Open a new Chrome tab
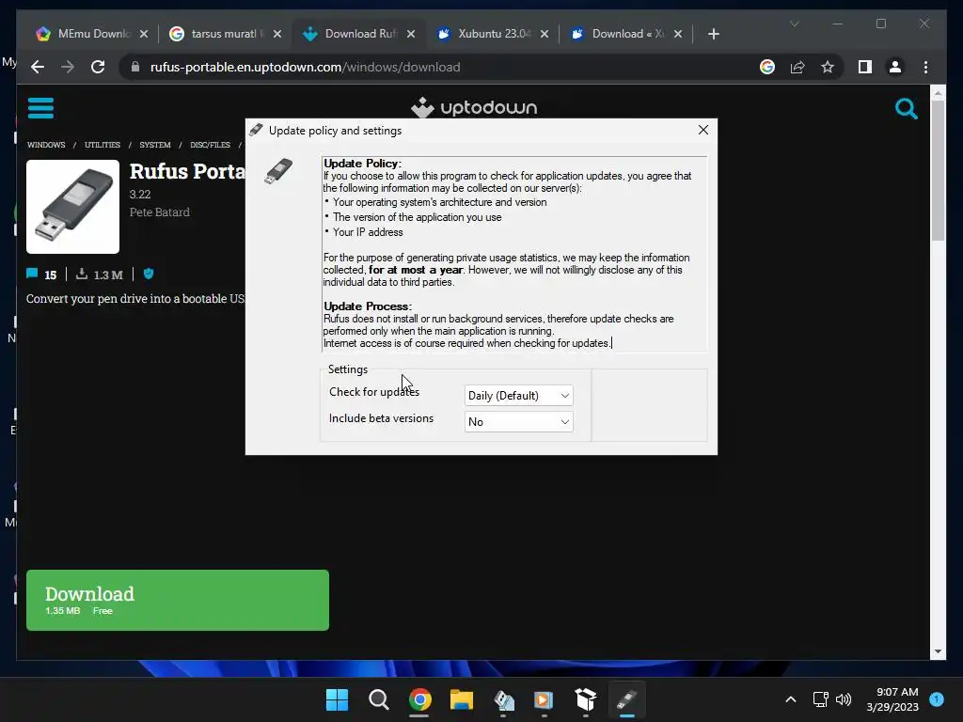This screenshot has height=722, width=963. pyautogui.click(x=713, y=34)
